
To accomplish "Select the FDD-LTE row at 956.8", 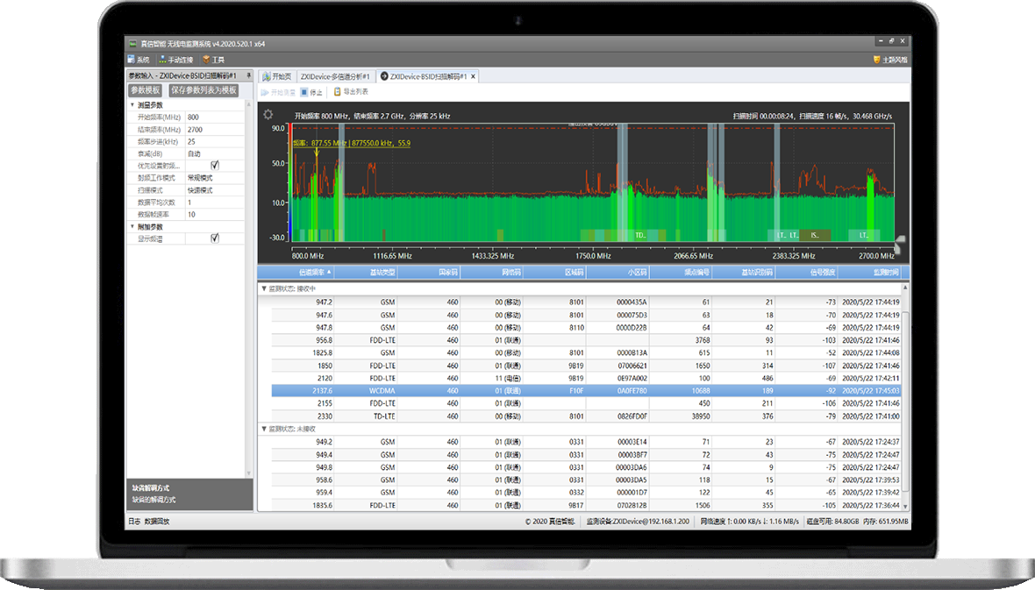I will 586,340.
